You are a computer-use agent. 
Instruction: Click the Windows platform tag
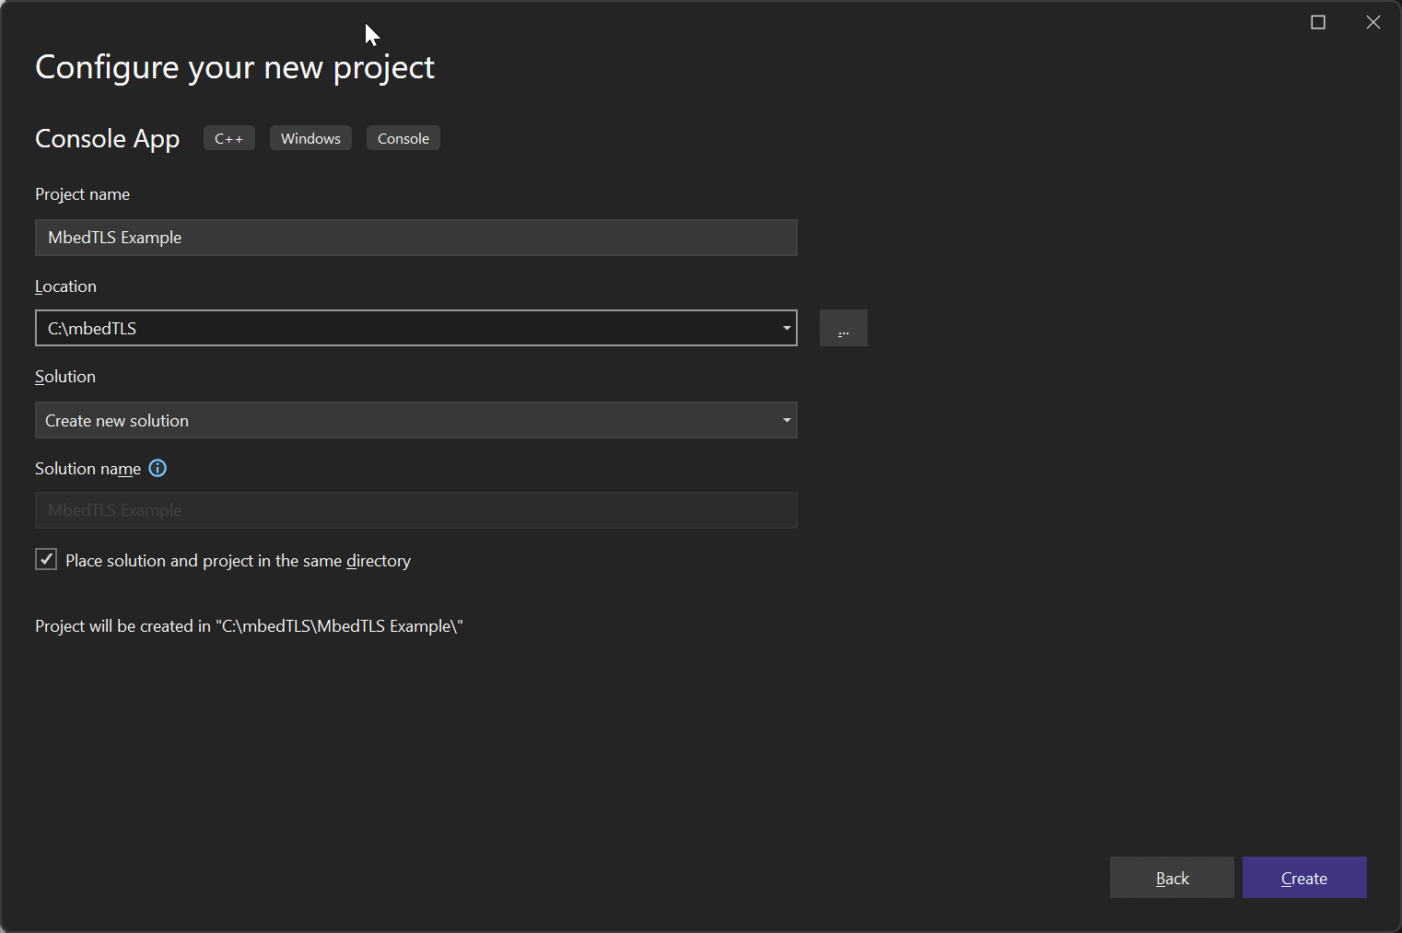(x=310, y=138)
